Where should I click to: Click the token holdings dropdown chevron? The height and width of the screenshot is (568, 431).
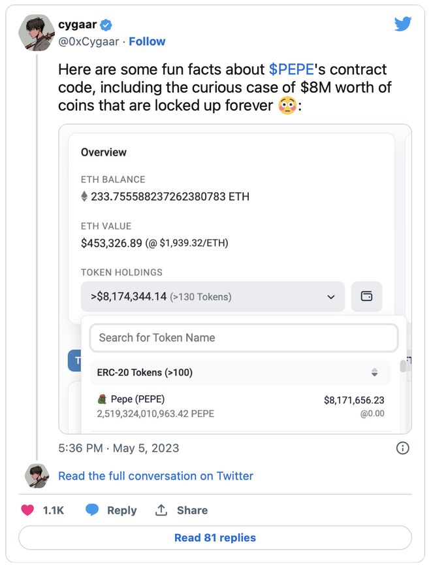click(x=330, y=297)
